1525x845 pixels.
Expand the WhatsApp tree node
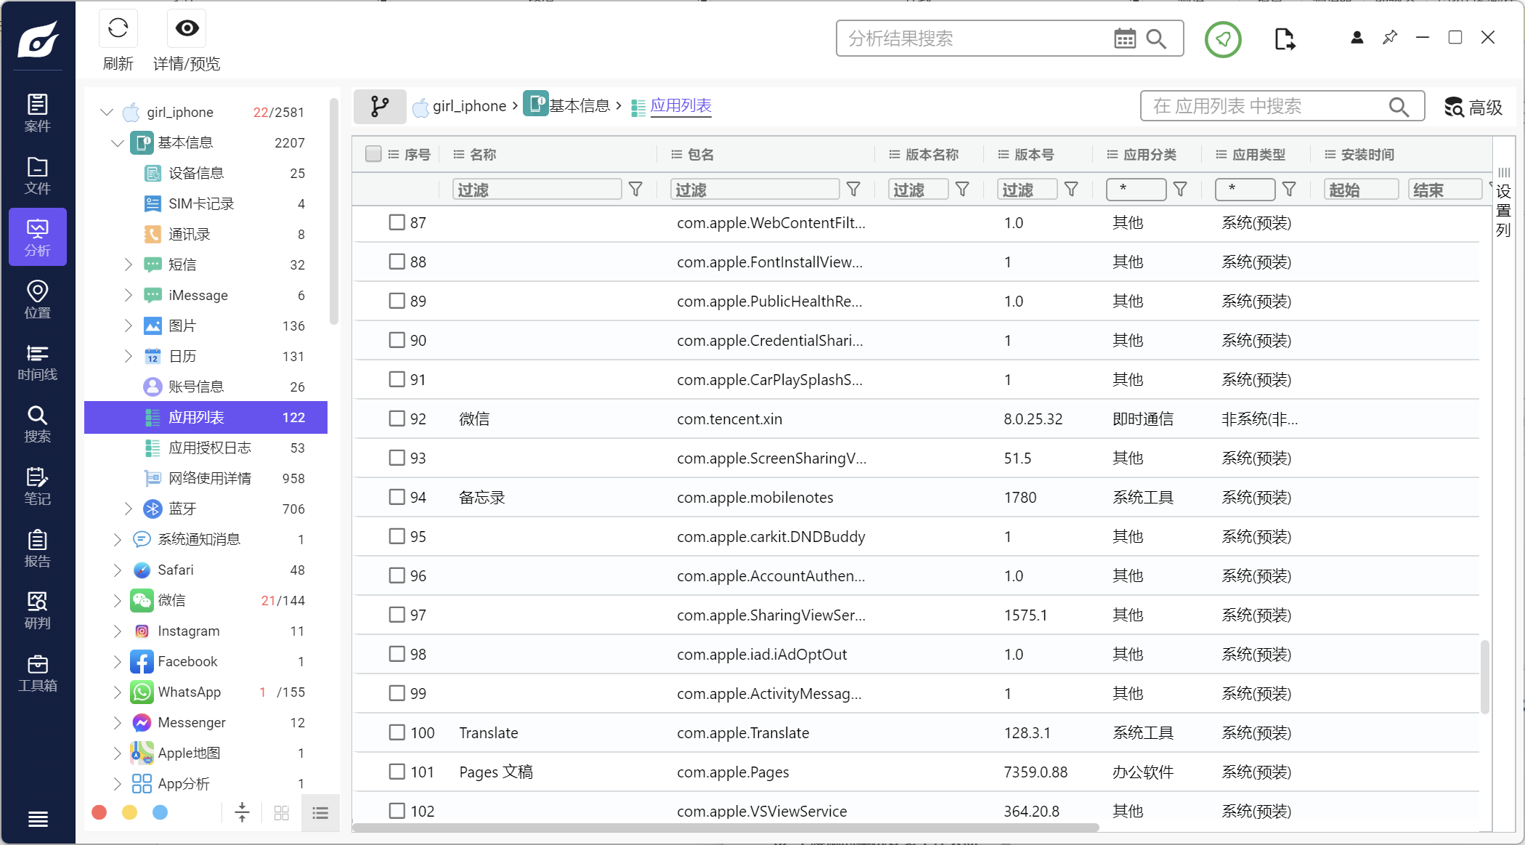pos(118,692)
